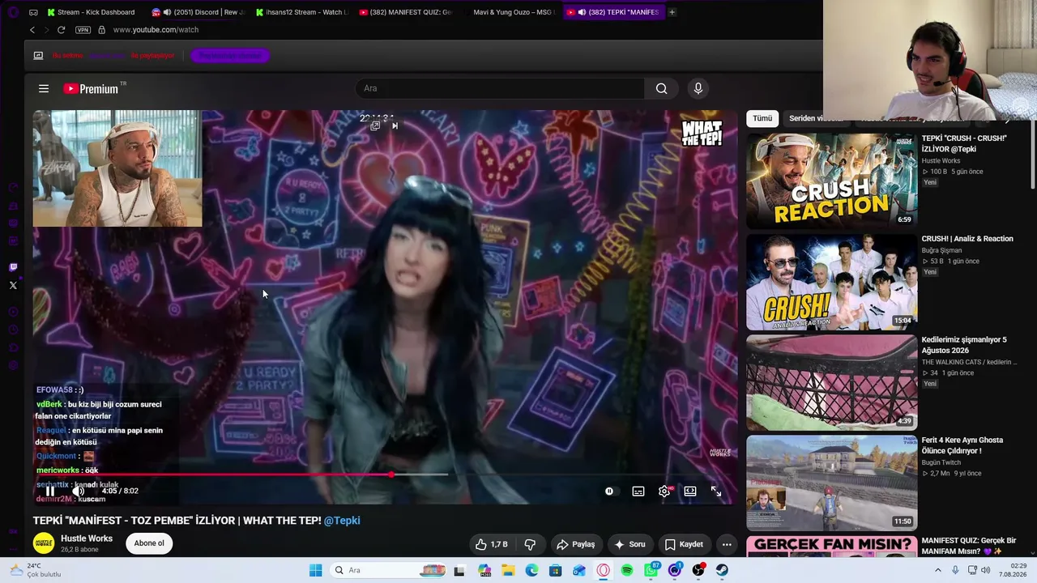This screenshot has height=583, width=1037.
Task: Click the taskbar search box
Action: 387,570
